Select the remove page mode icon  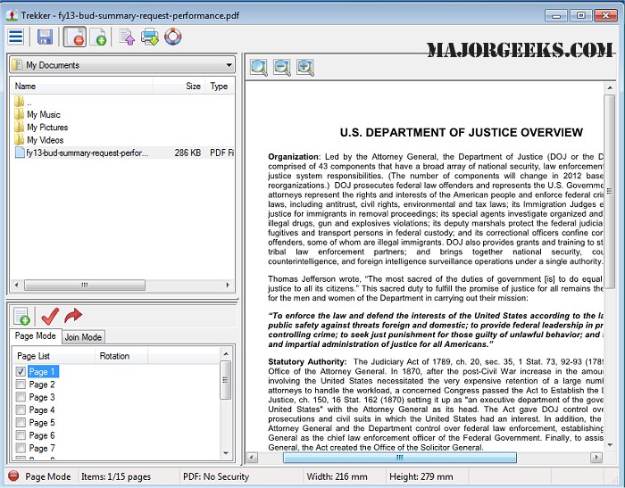click(x=74, y=37)
